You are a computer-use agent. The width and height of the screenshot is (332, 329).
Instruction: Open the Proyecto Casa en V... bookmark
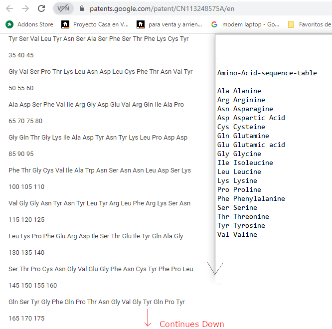(x=100, y=24)
